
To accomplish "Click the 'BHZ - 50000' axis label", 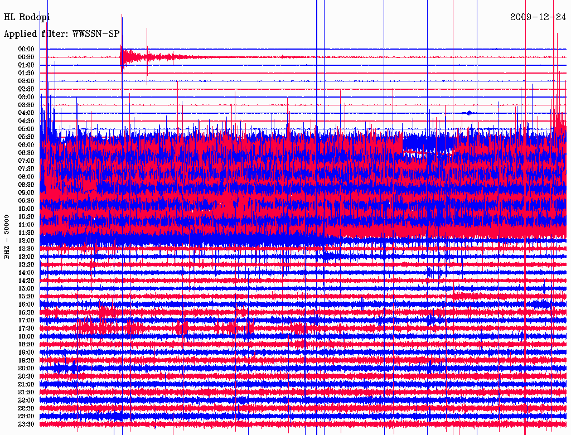I will click(7, 237).
